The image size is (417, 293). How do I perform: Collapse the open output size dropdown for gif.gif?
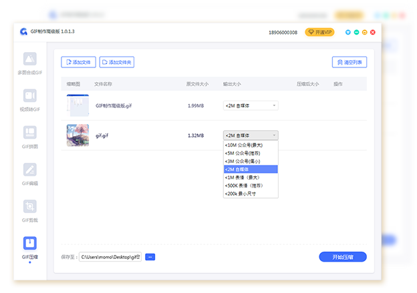pyautogui.click(x=251, y=135)
